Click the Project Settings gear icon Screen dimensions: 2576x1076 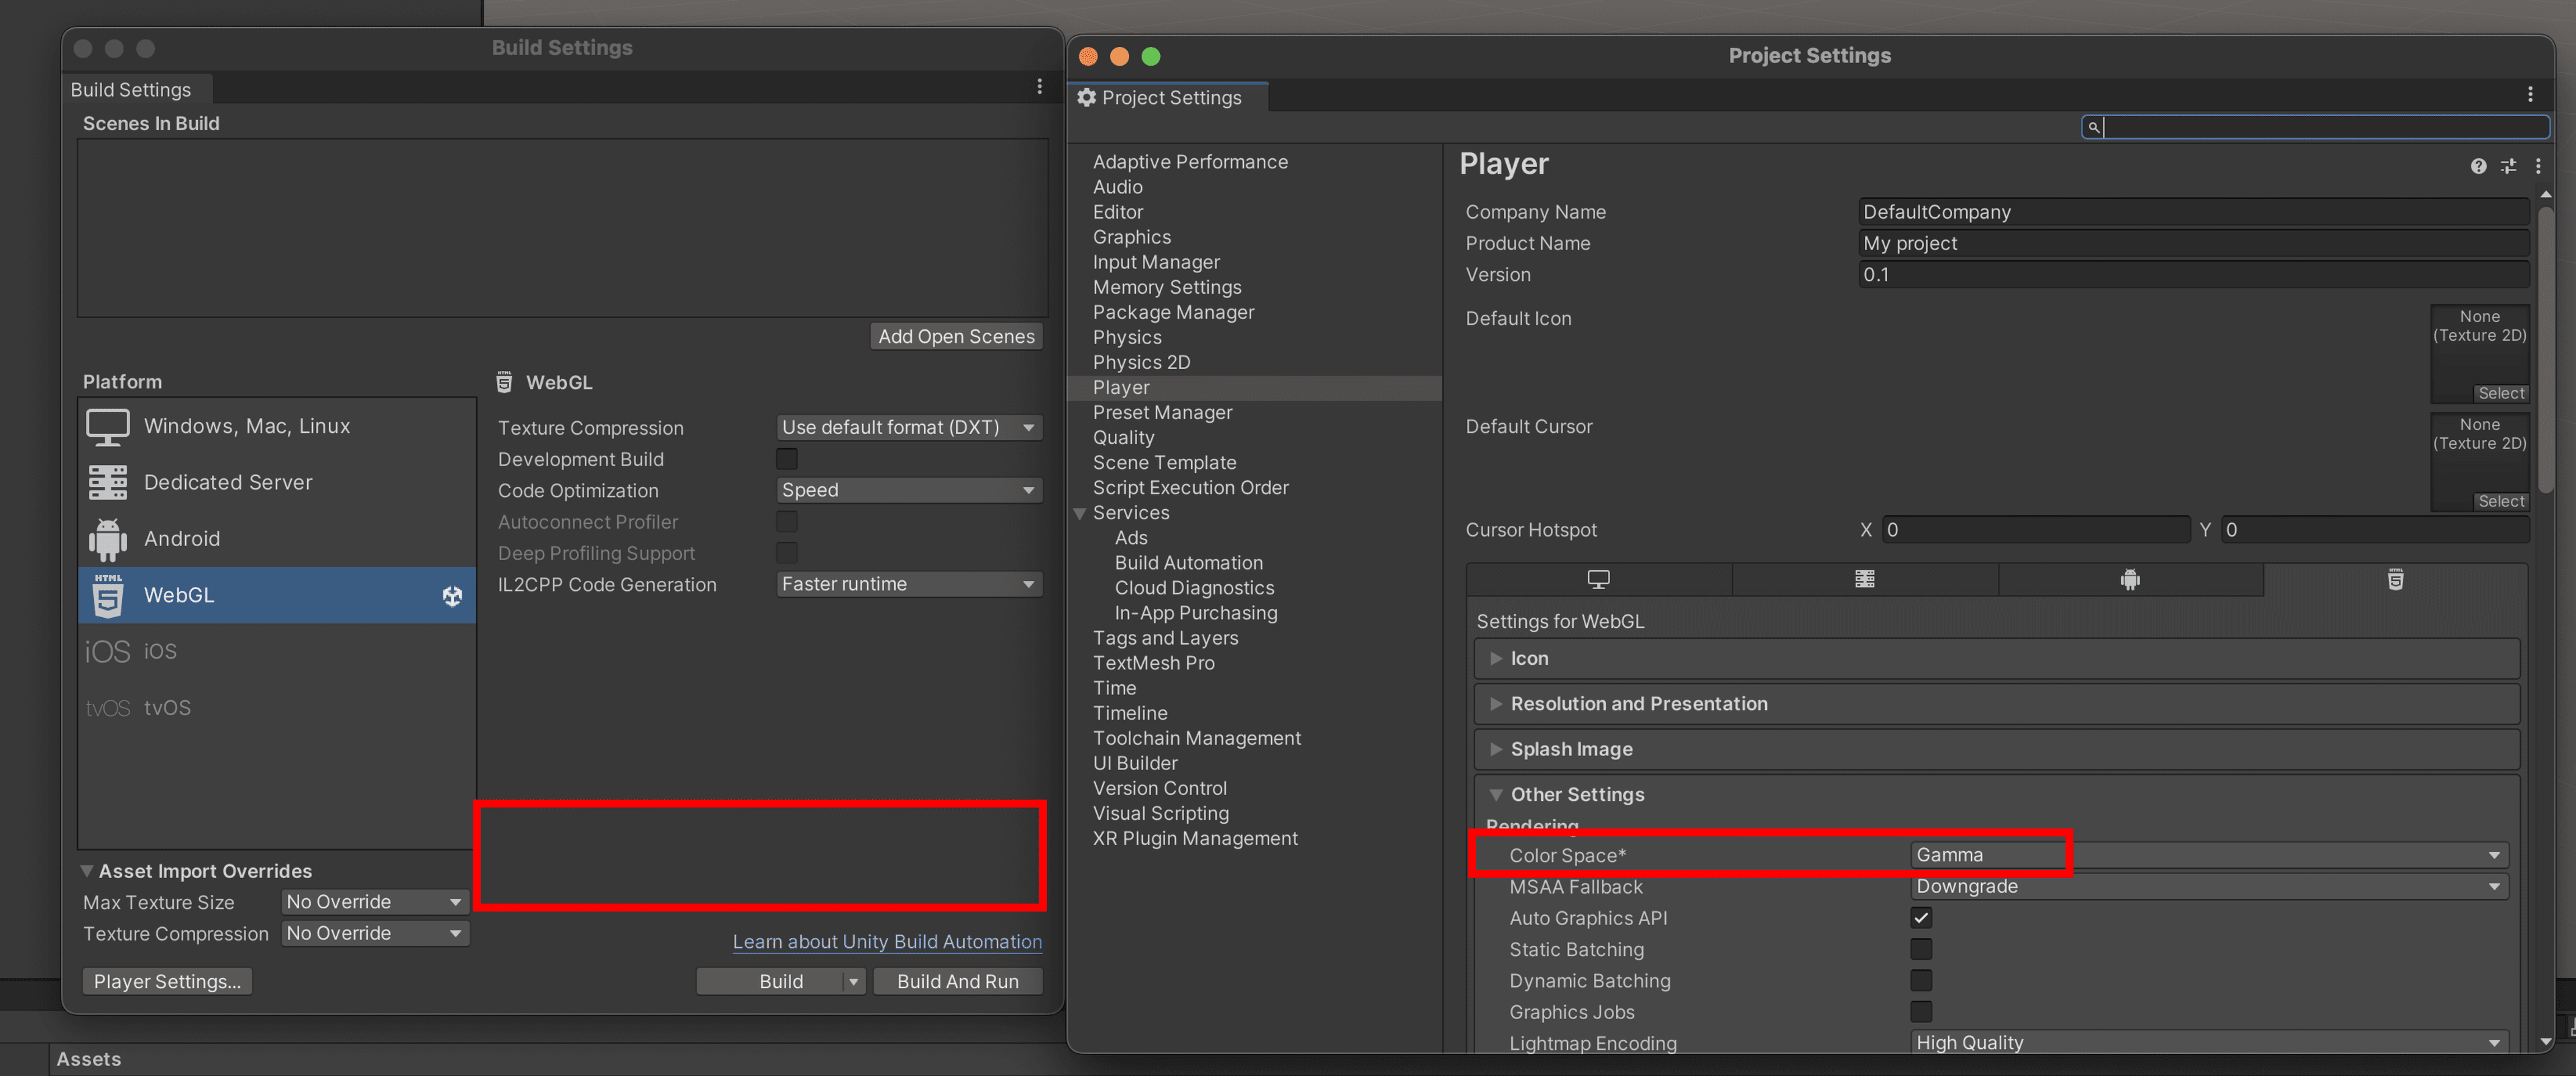coord(1086,97)
